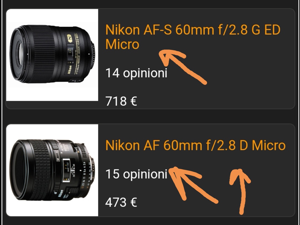Click the distance scale window on AF-S lens

(x=71, y=54)
